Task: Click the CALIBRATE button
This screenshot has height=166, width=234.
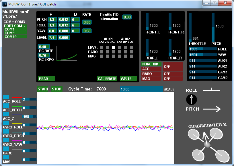Action: tap(107, 78)
